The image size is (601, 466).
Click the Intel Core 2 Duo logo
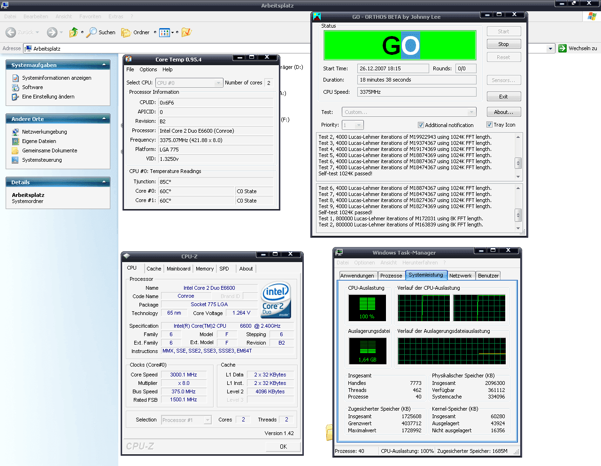276,300
